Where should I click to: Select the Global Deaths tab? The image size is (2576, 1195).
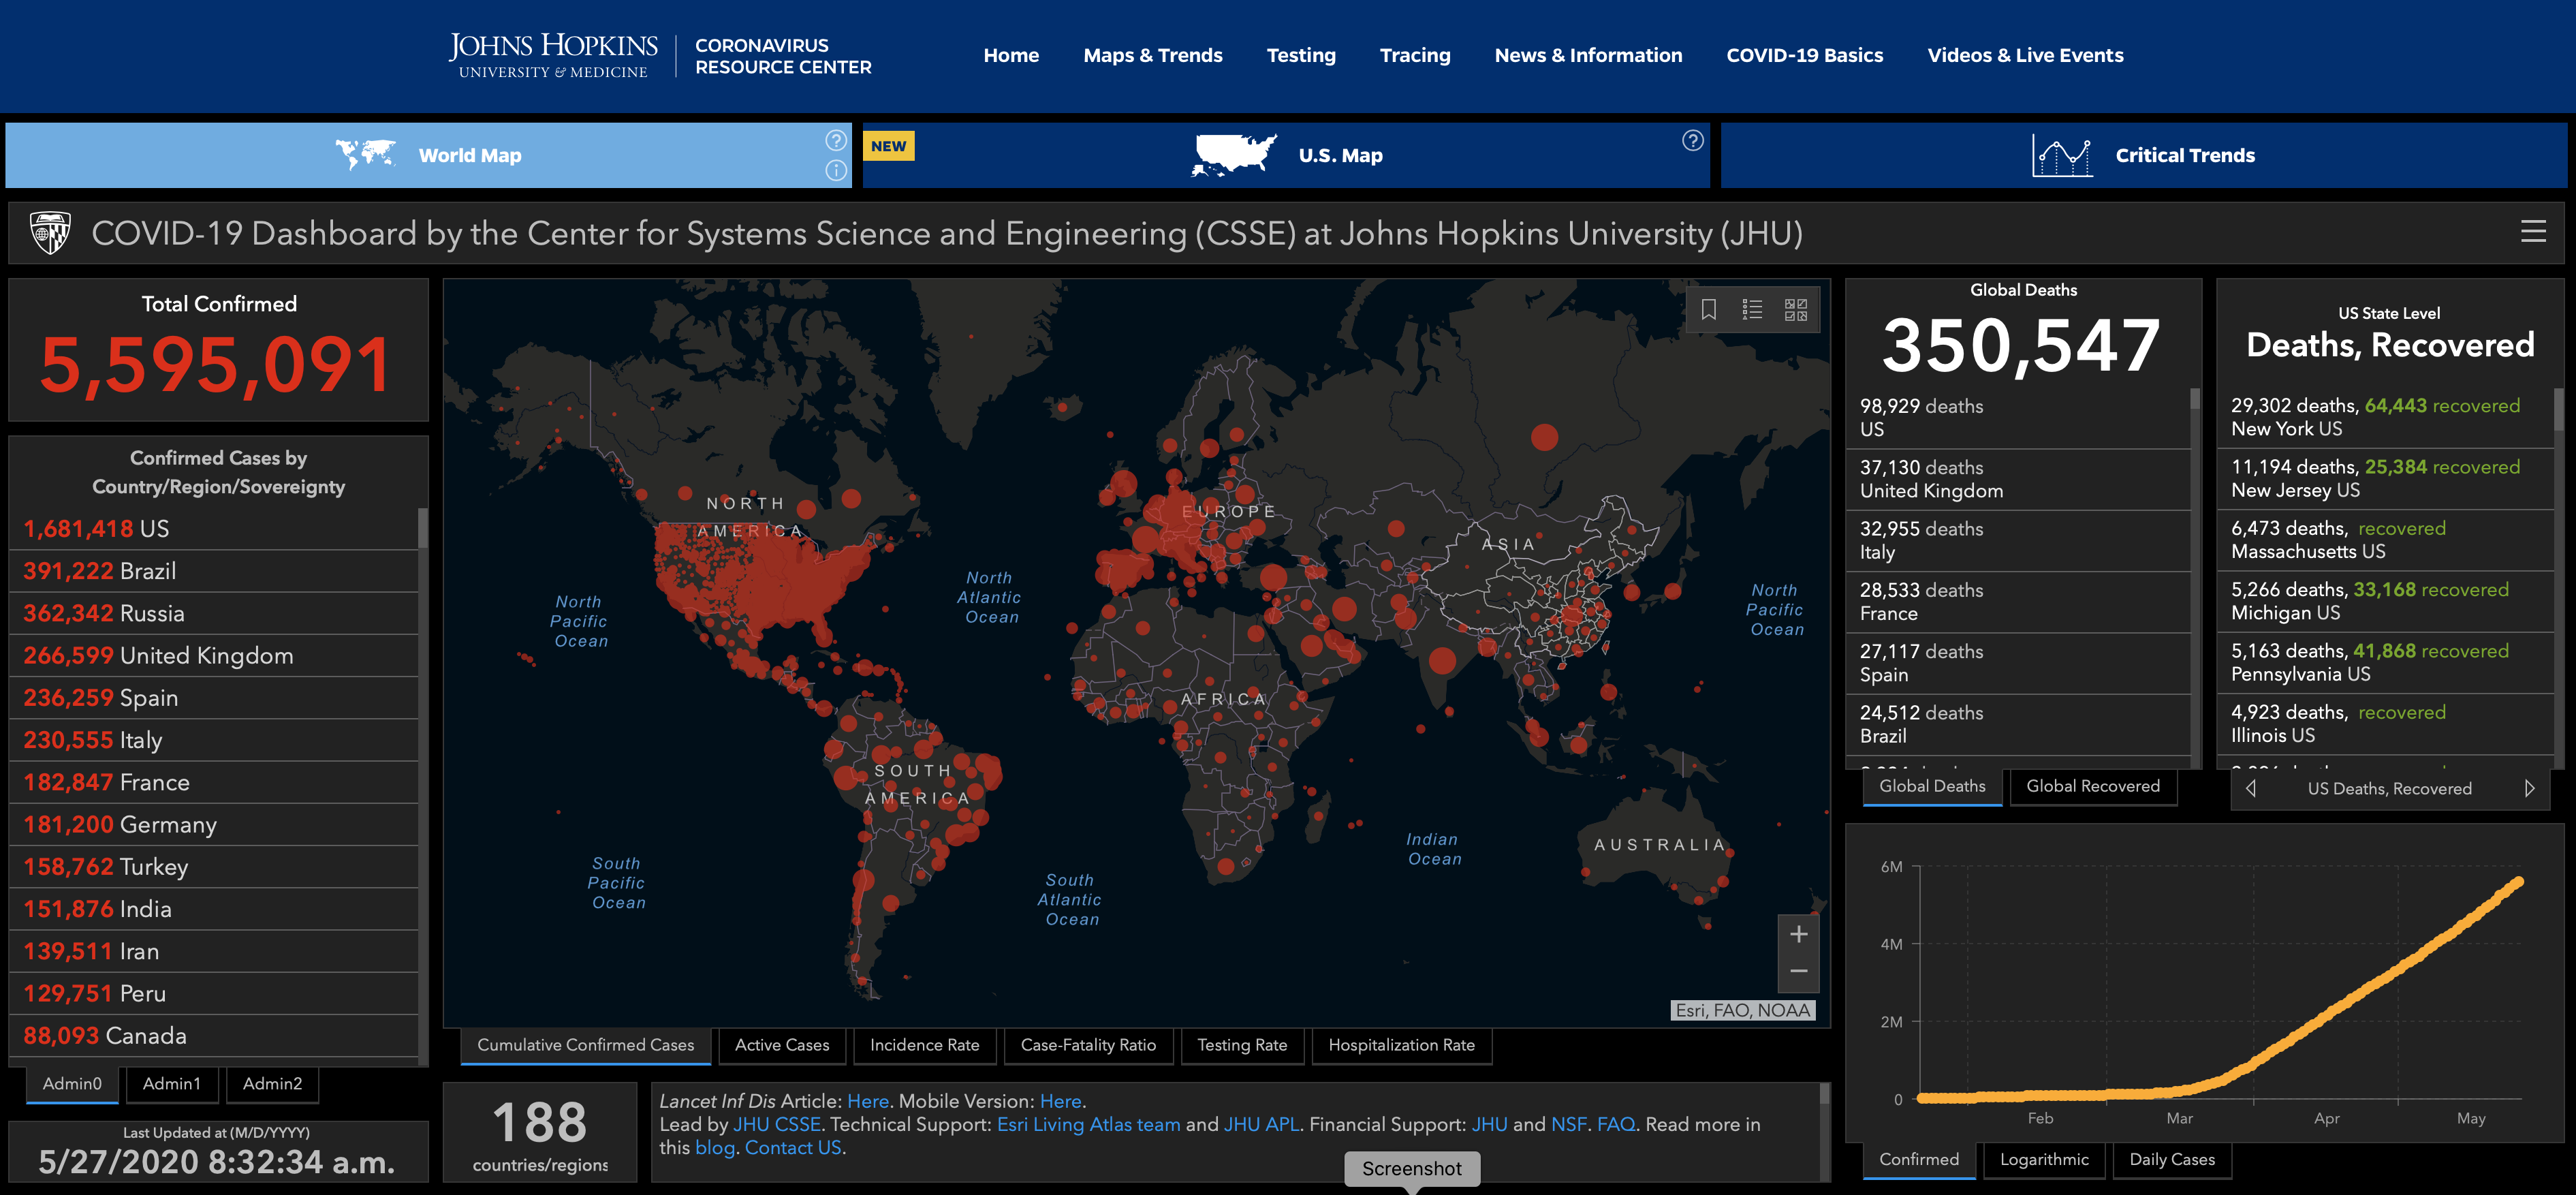[x=1932, y=787]
